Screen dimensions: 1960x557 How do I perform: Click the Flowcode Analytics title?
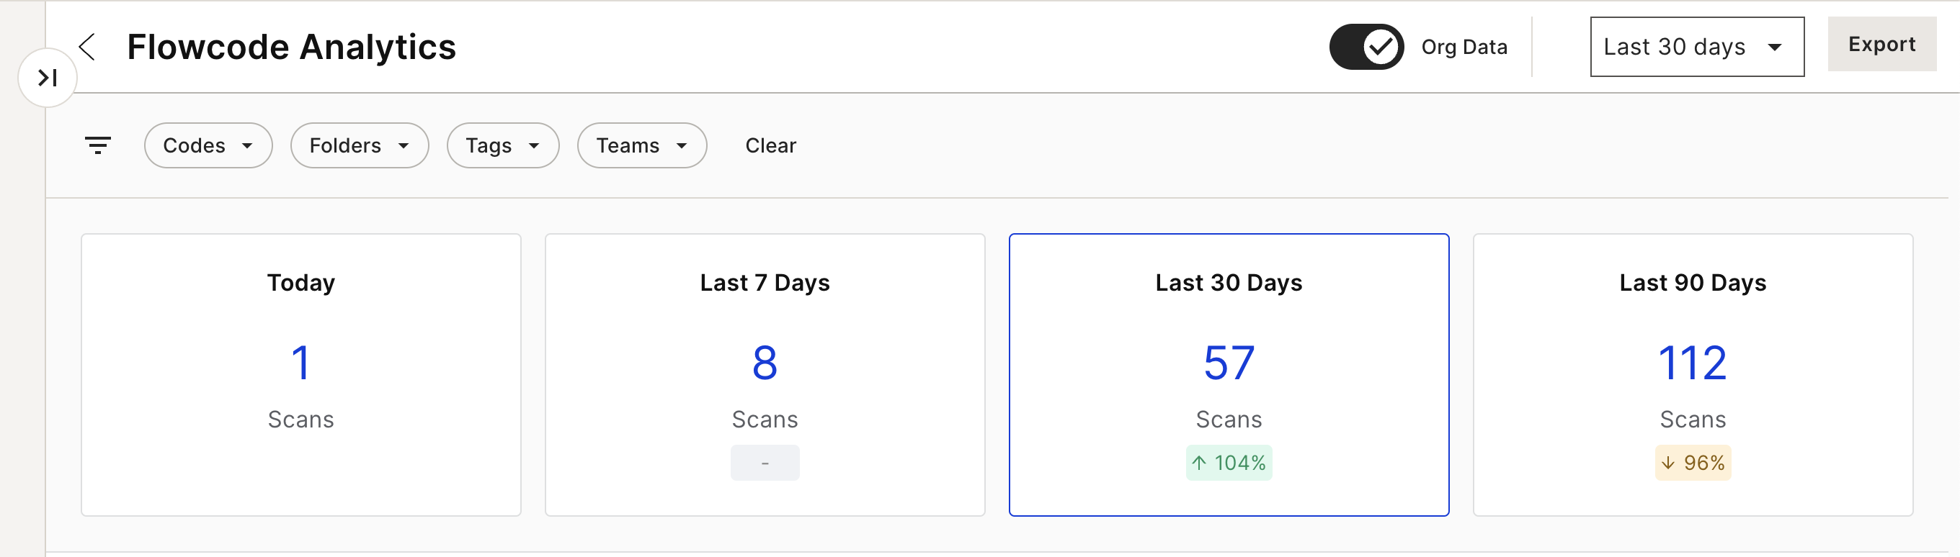291,47
